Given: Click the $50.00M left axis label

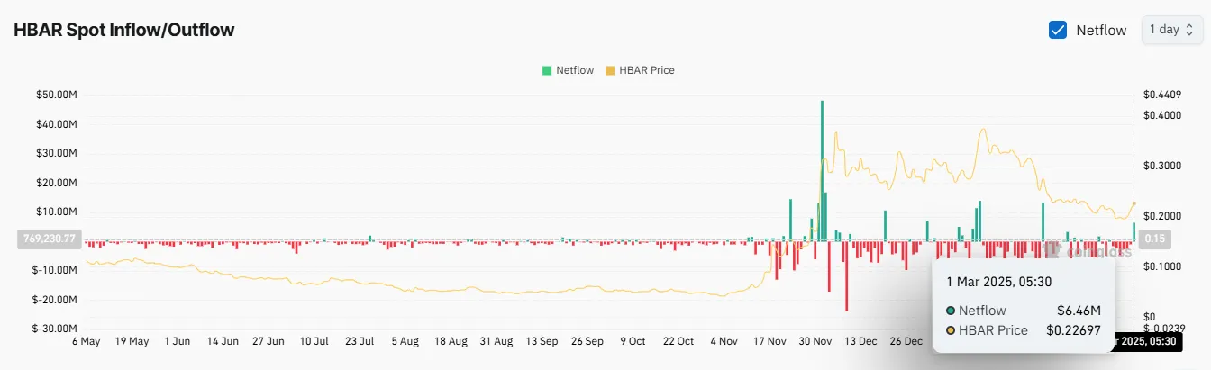Looking at the screenshot, I should 56,95.
